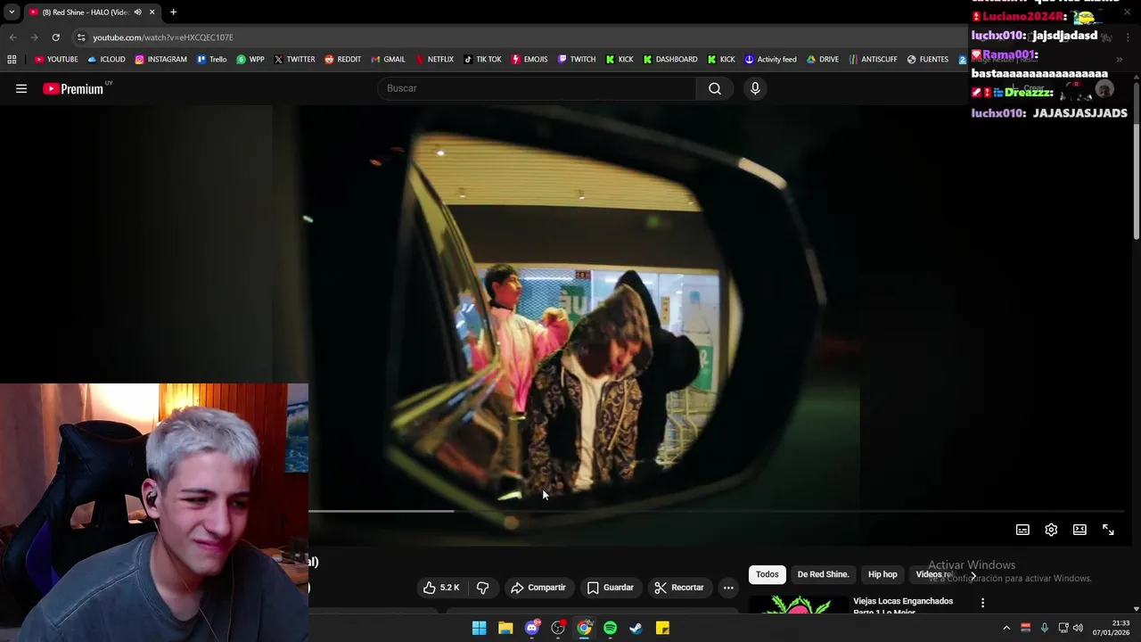Viewport: 1141px width, 642px height.
Task: Open the DASHBOARD bookmark
Action: point(669,60)
